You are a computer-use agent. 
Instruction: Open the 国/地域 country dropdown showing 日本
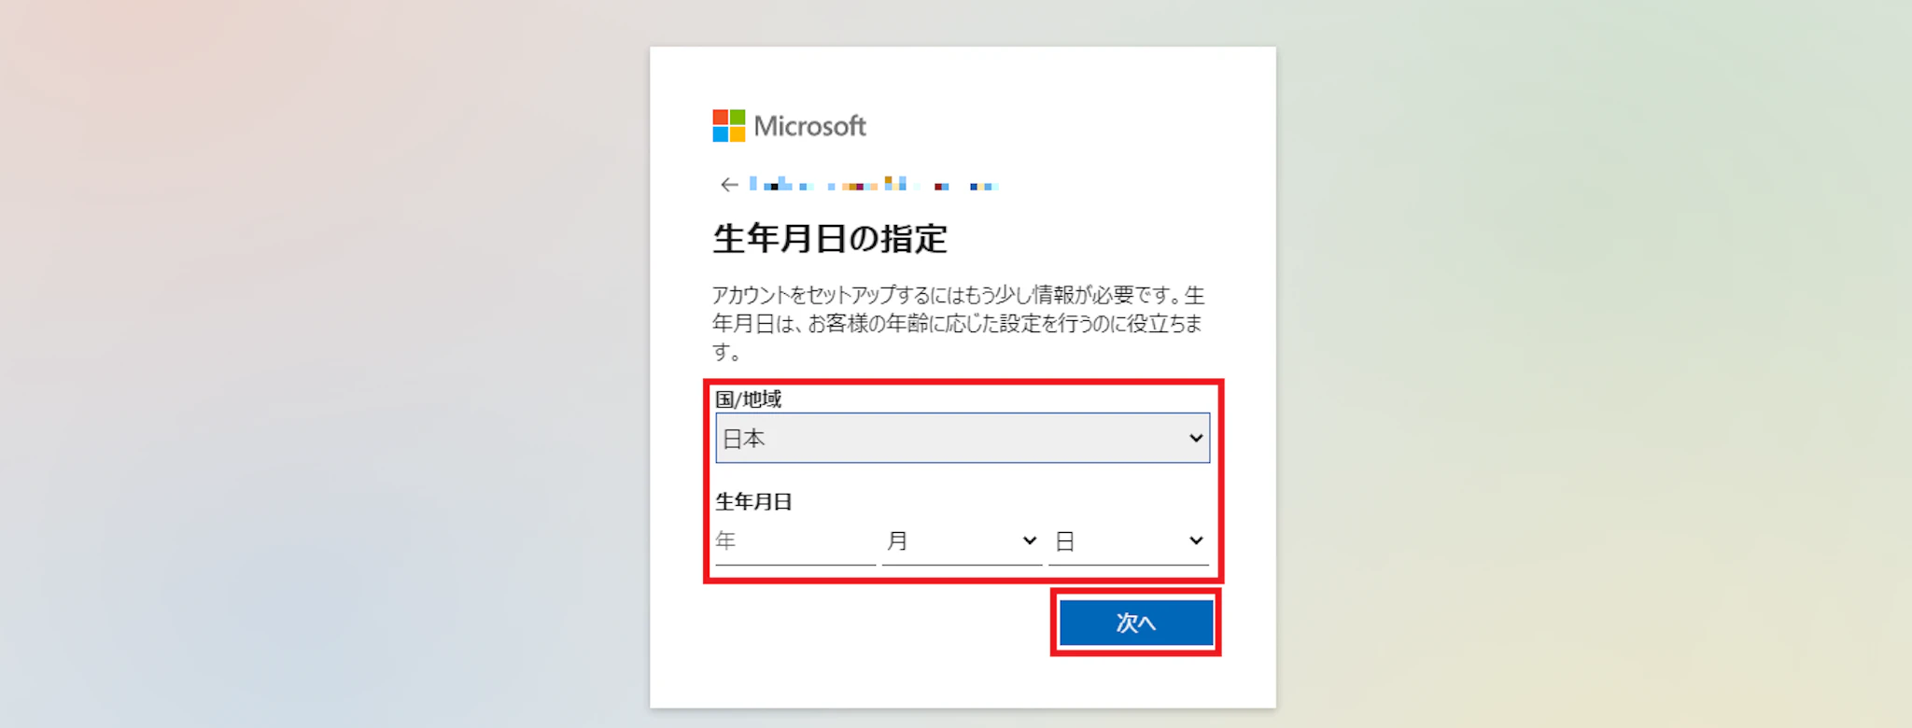(963, 438)
